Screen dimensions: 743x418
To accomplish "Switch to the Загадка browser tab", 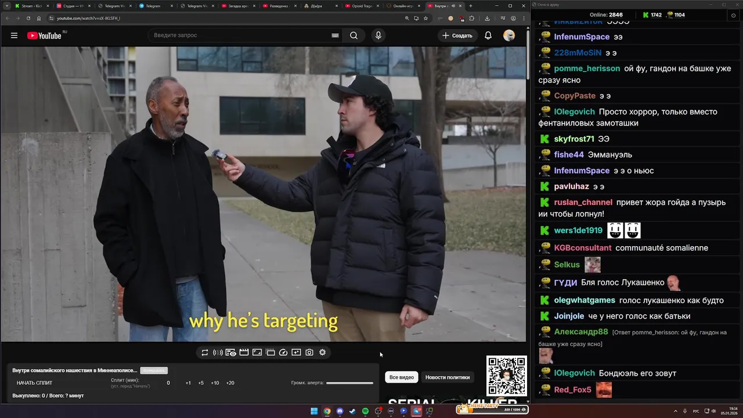I will pyautogui.click(x=238, y=6).
